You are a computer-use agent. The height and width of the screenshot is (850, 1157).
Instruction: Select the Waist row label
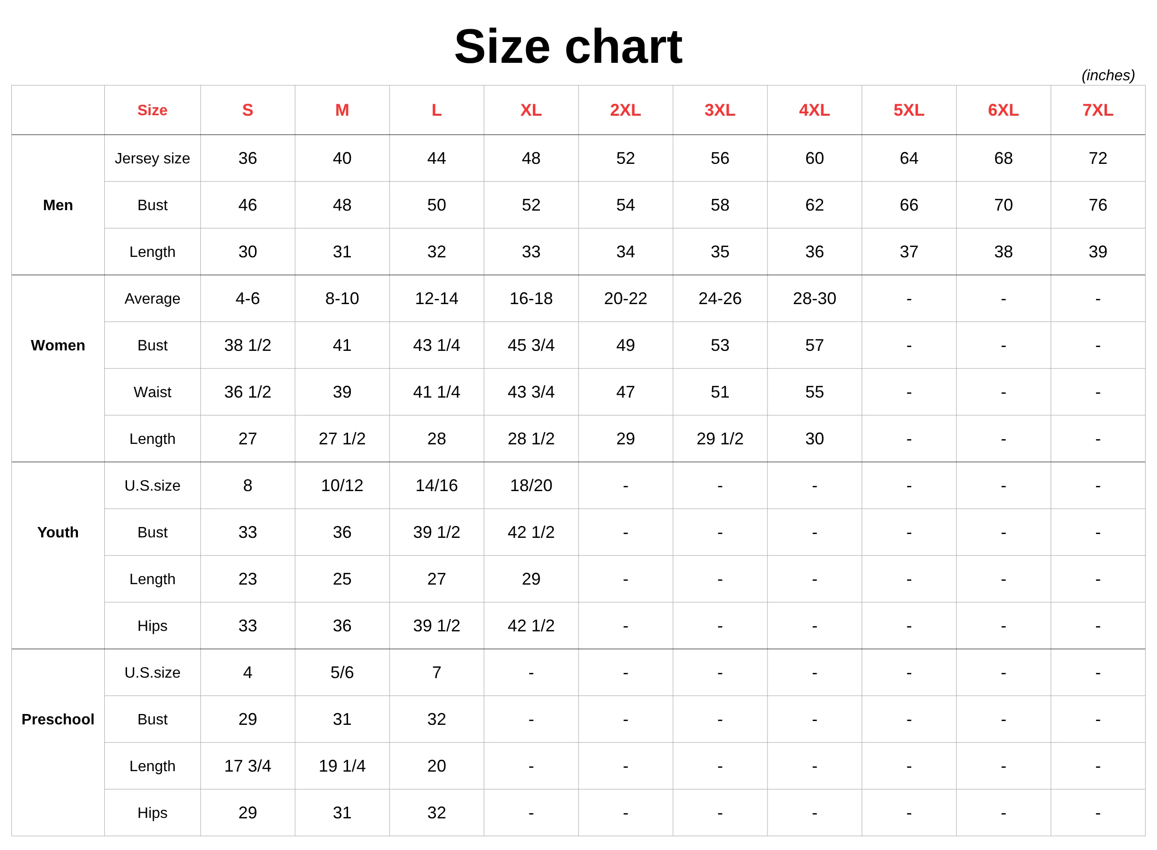tap(152, 392)
